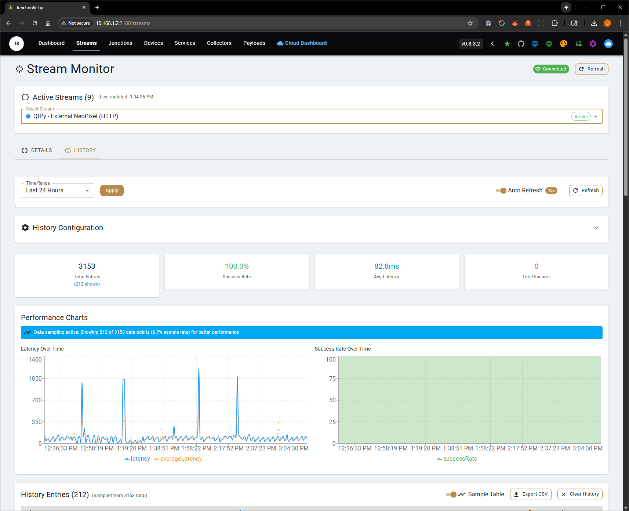Reload the page in browser toolbar
The image size is (629, 511).
coord(35,23)
